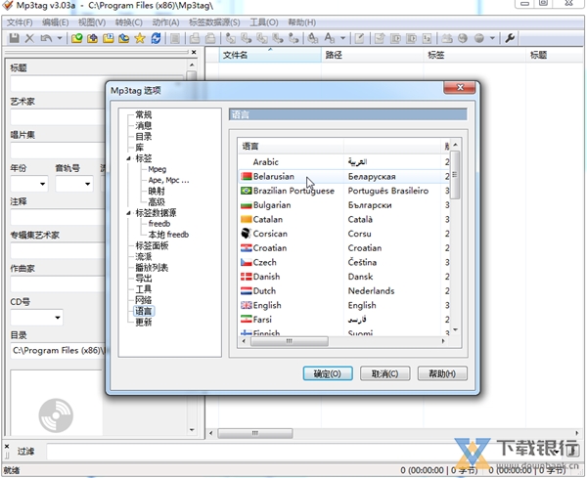This screenshot has height=478, width=587.
Task: Select 消息 in options tree
Action: (x=144, y=126)
